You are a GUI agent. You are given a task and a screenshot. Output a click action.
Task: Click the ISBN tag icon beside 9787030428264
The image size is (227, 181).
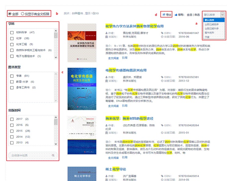coord(162,125)
